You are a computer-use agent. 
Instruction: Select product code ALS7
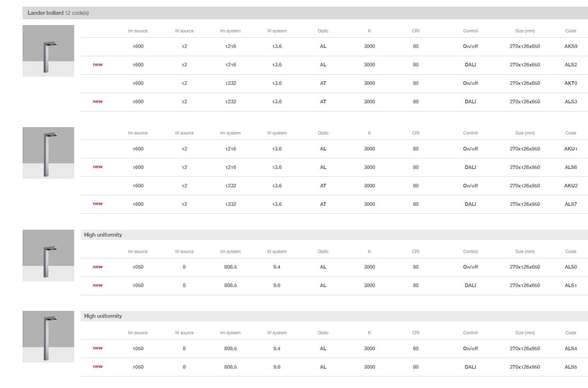(570, 204)
